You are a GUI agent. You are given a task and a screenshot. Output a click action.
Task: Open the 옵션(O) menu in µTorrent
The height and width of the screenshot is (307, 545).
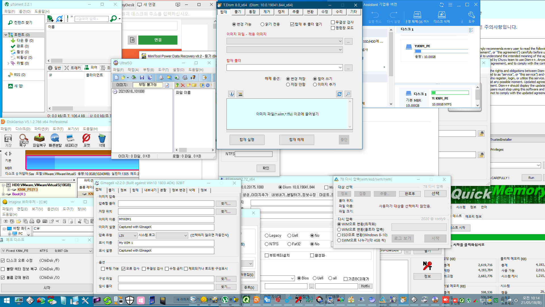pos(25,12)
